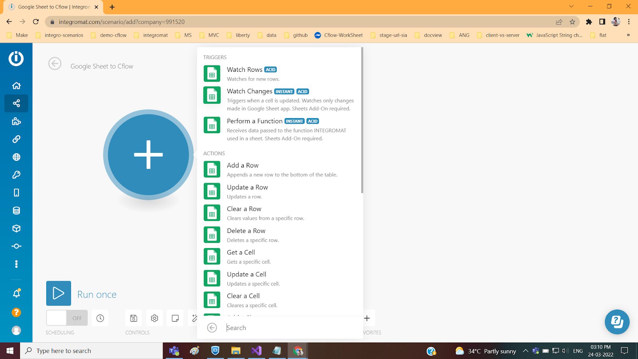Toggle the scheduling OFF switch
The height and width of the screenshot is (359, 638).
67,318
